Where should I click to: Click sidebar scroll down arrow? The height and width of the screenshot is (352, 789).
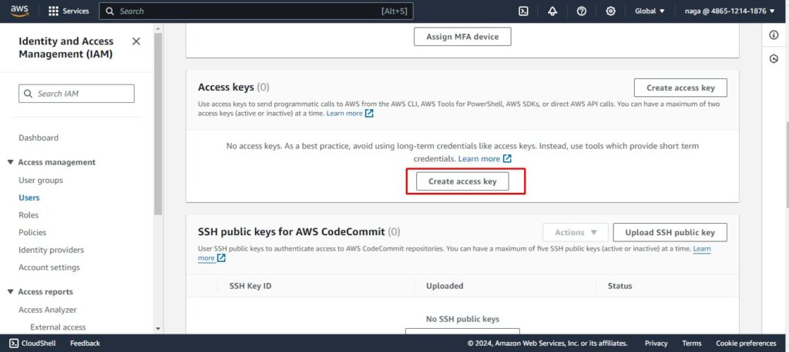click(158, 329)
